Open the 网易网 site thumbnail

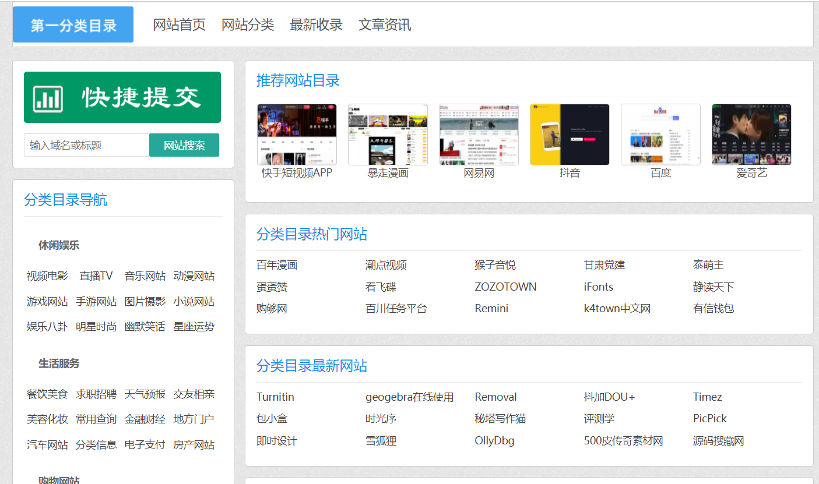479,135
